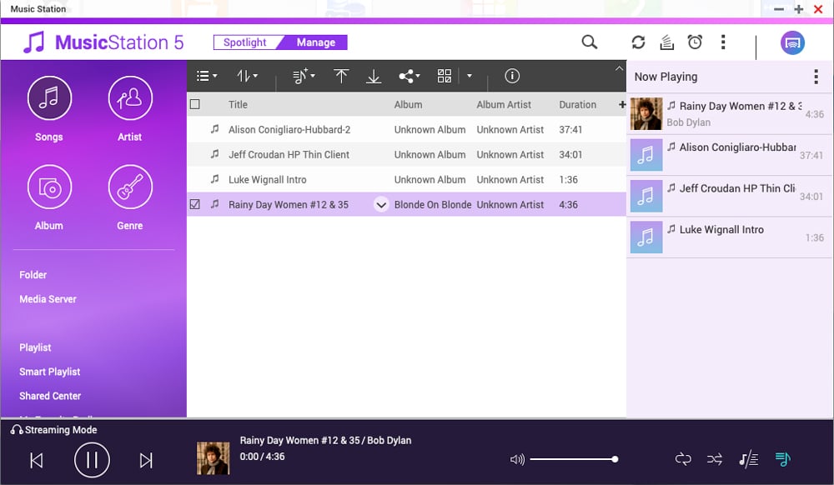
Task: Skip to previous track
Action: coord(36,460)
